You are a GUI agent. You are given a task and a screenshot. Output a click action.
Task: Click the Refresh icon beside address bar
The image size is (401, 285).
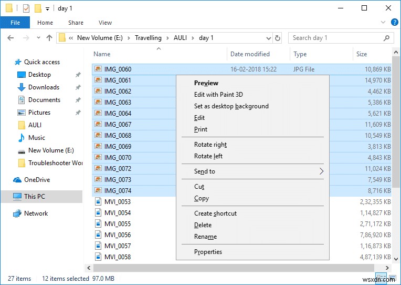click(278, 38)
